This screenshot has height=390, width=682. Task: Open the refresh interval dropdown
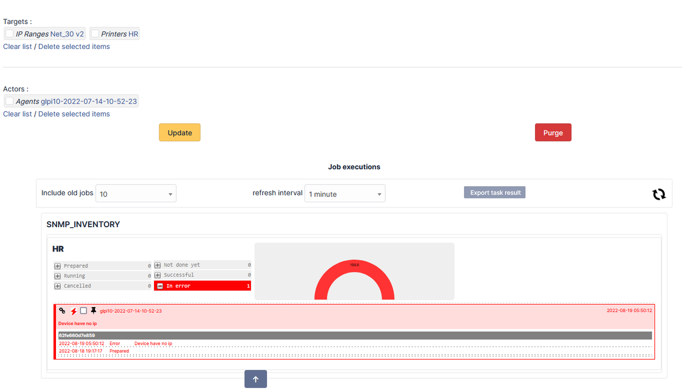click(x=345, y=193)
